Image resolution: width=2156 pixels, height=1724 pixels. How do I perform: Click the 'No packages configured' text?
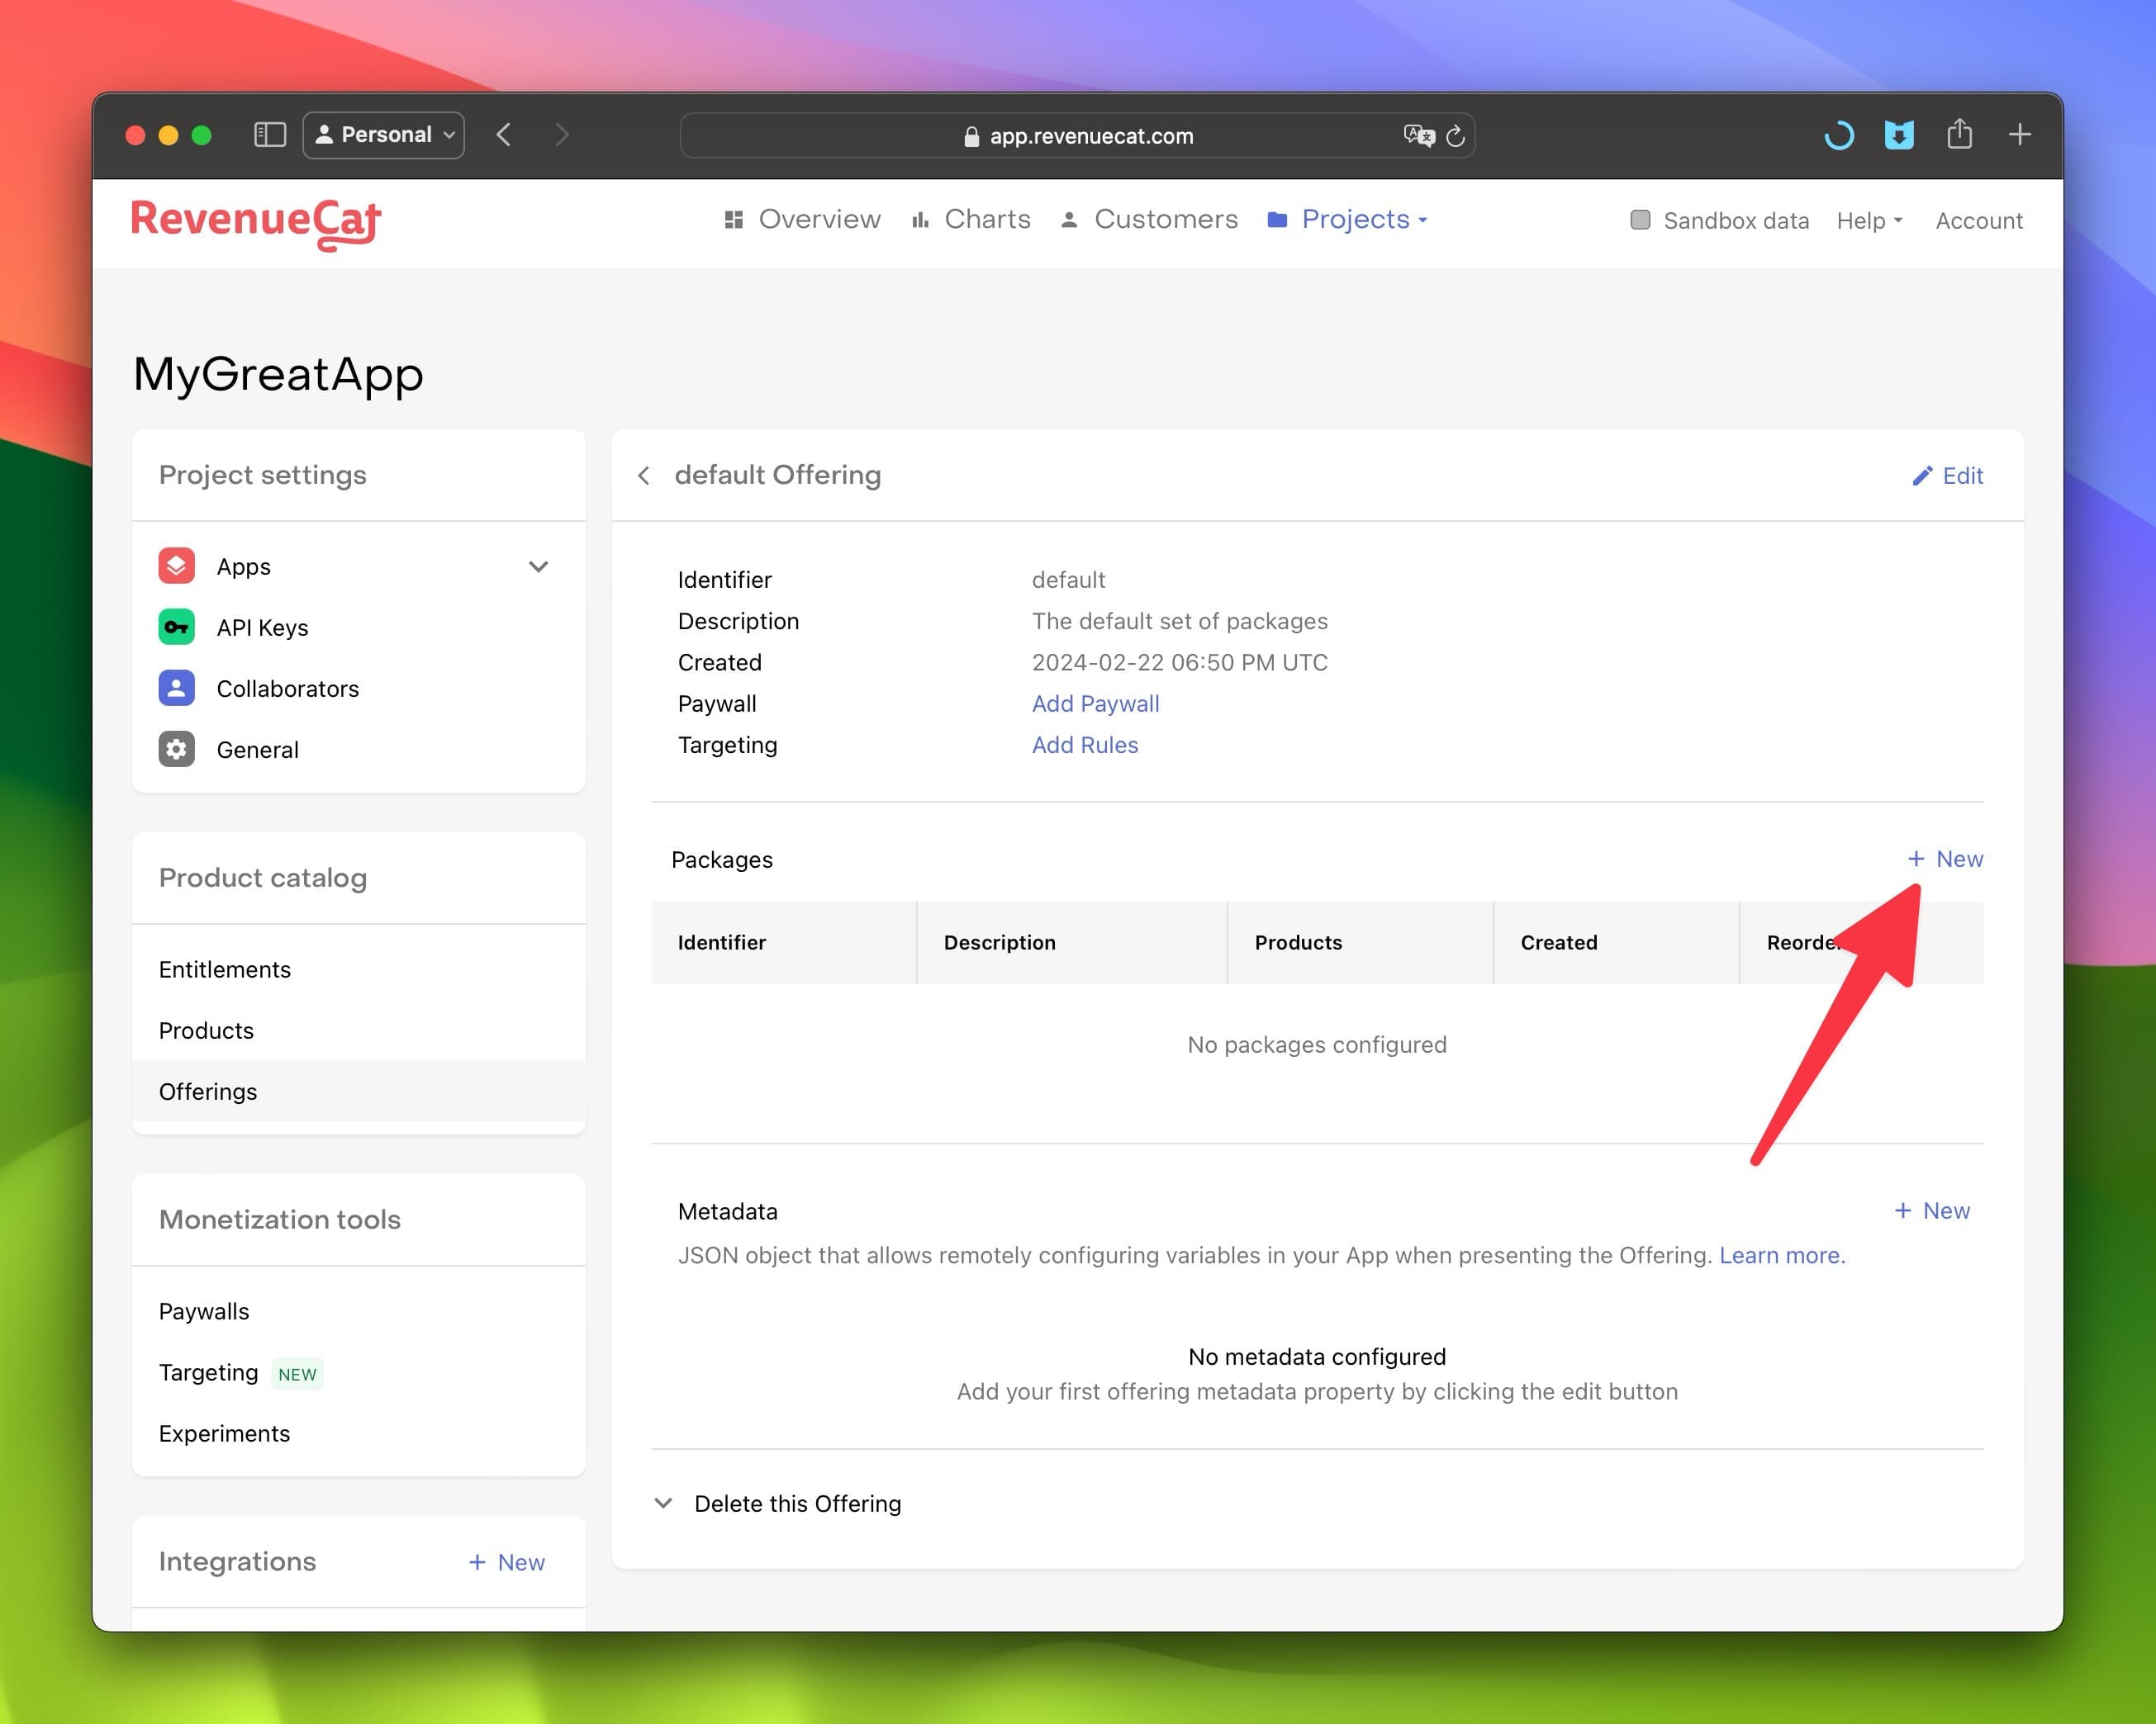[x=1316, y=1044]
